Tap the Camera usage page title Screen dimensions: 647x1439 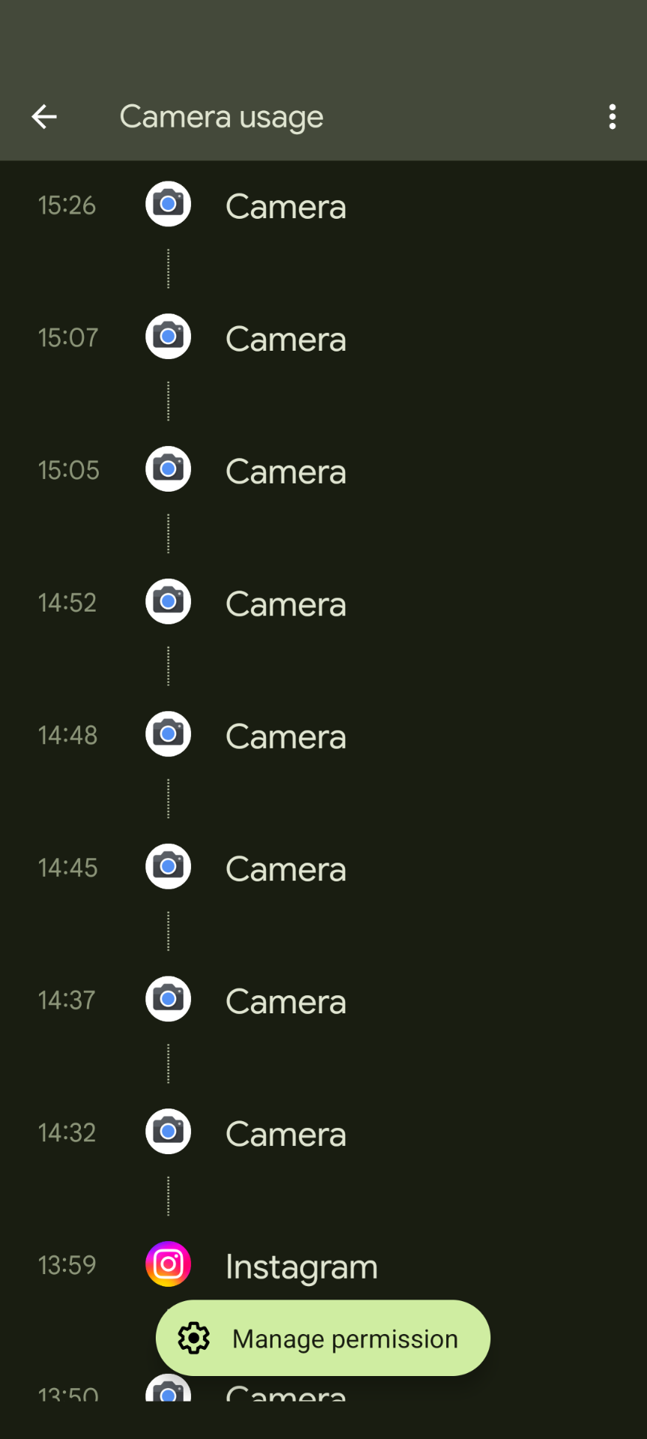pyautogui.click(x=222, y=117)
